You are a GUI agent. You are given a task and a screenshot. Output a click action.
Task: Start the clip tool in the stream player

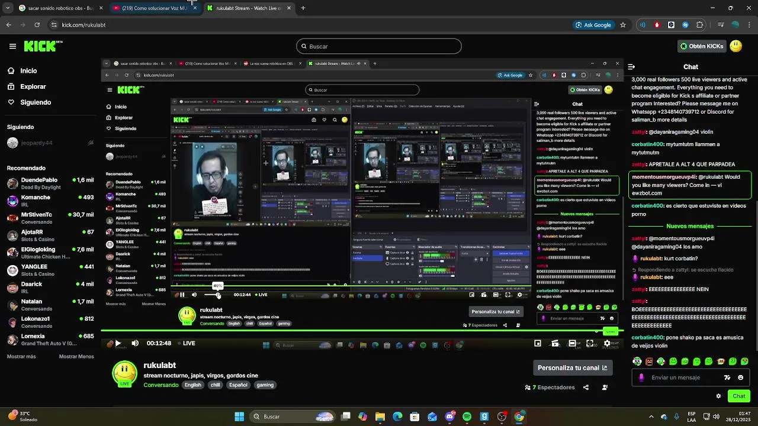555,343
